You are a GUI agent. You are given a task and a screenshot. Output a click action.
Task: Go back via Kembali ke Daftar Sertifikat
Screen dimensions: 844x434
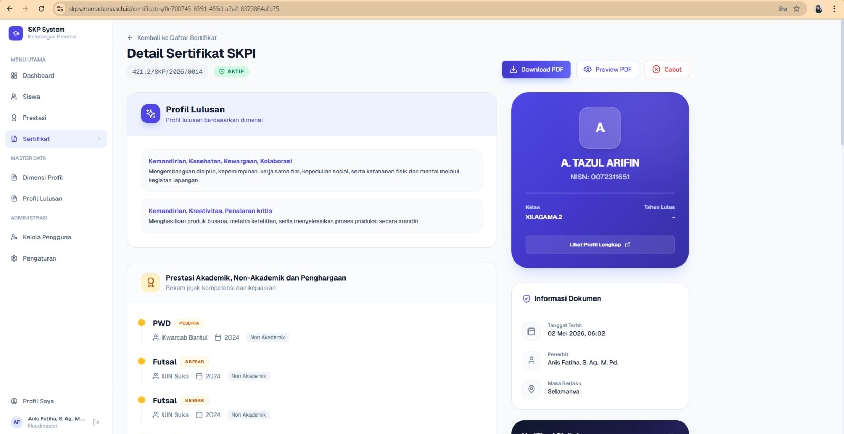[172, 38]
